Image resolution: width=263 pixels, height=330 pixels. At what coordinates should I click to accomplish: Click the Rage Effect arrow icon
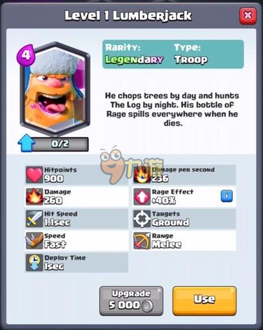(142, 197)
